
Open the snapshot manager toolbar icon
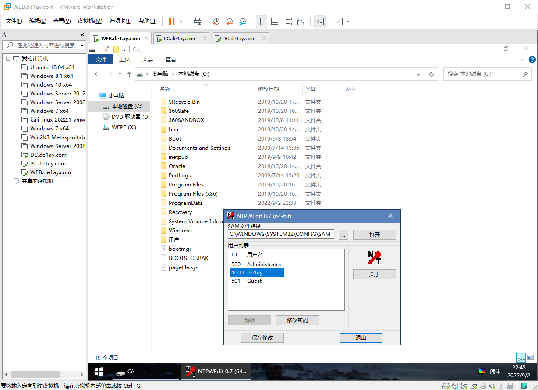click(243, 21)
